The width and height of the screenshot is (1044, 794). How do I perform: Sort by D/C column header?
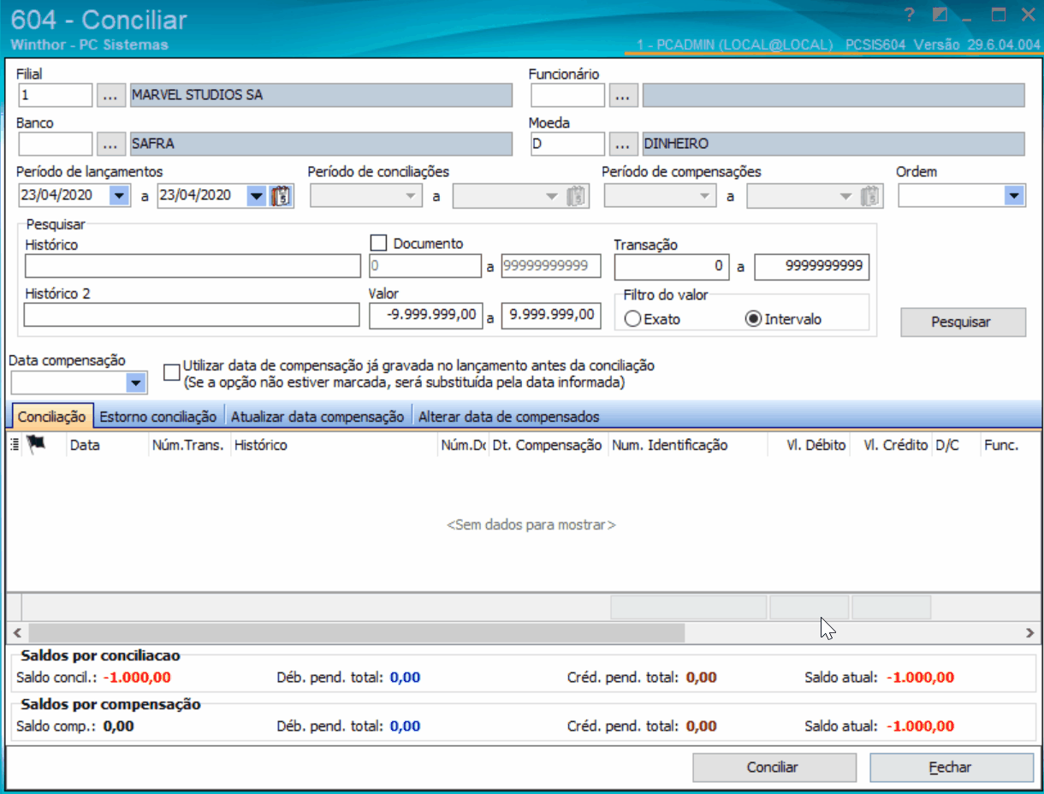click(956, 445)
